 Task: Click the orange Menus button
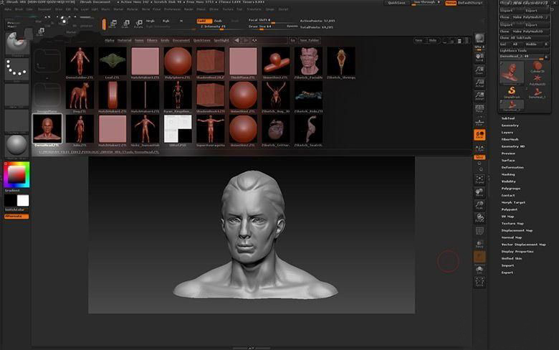(x=451, y=3)
